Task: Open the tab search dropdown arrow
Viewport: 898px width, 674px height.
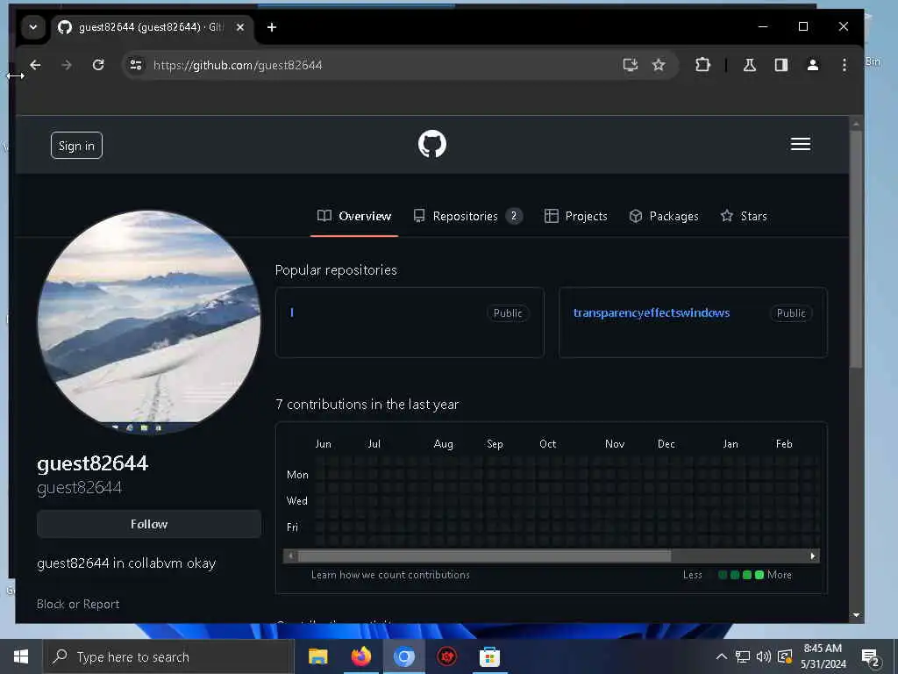Action: point(33,27)
